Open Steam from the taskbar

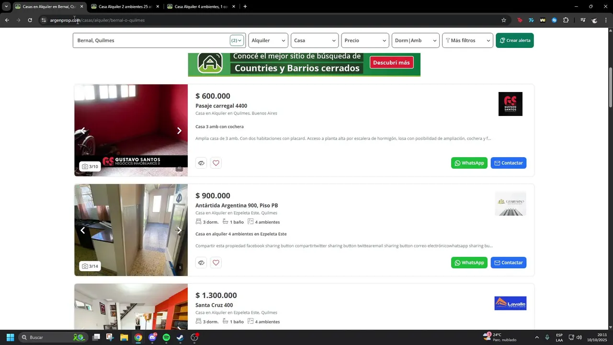click(180, 337)
